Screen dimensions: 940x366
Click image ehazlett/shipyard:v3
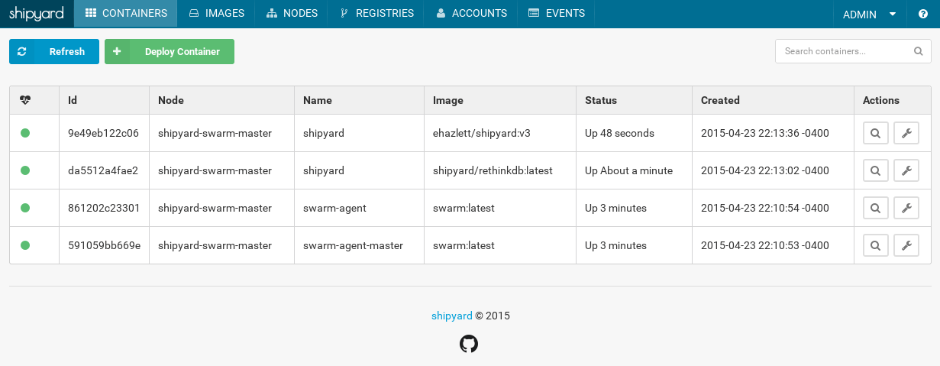point(482,133)
